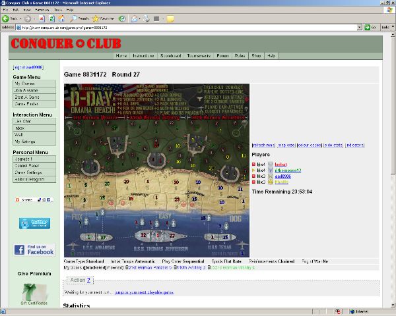Screen dimensions: 396x316
Task: Click the refresh map link
Action: coord(264,145)
